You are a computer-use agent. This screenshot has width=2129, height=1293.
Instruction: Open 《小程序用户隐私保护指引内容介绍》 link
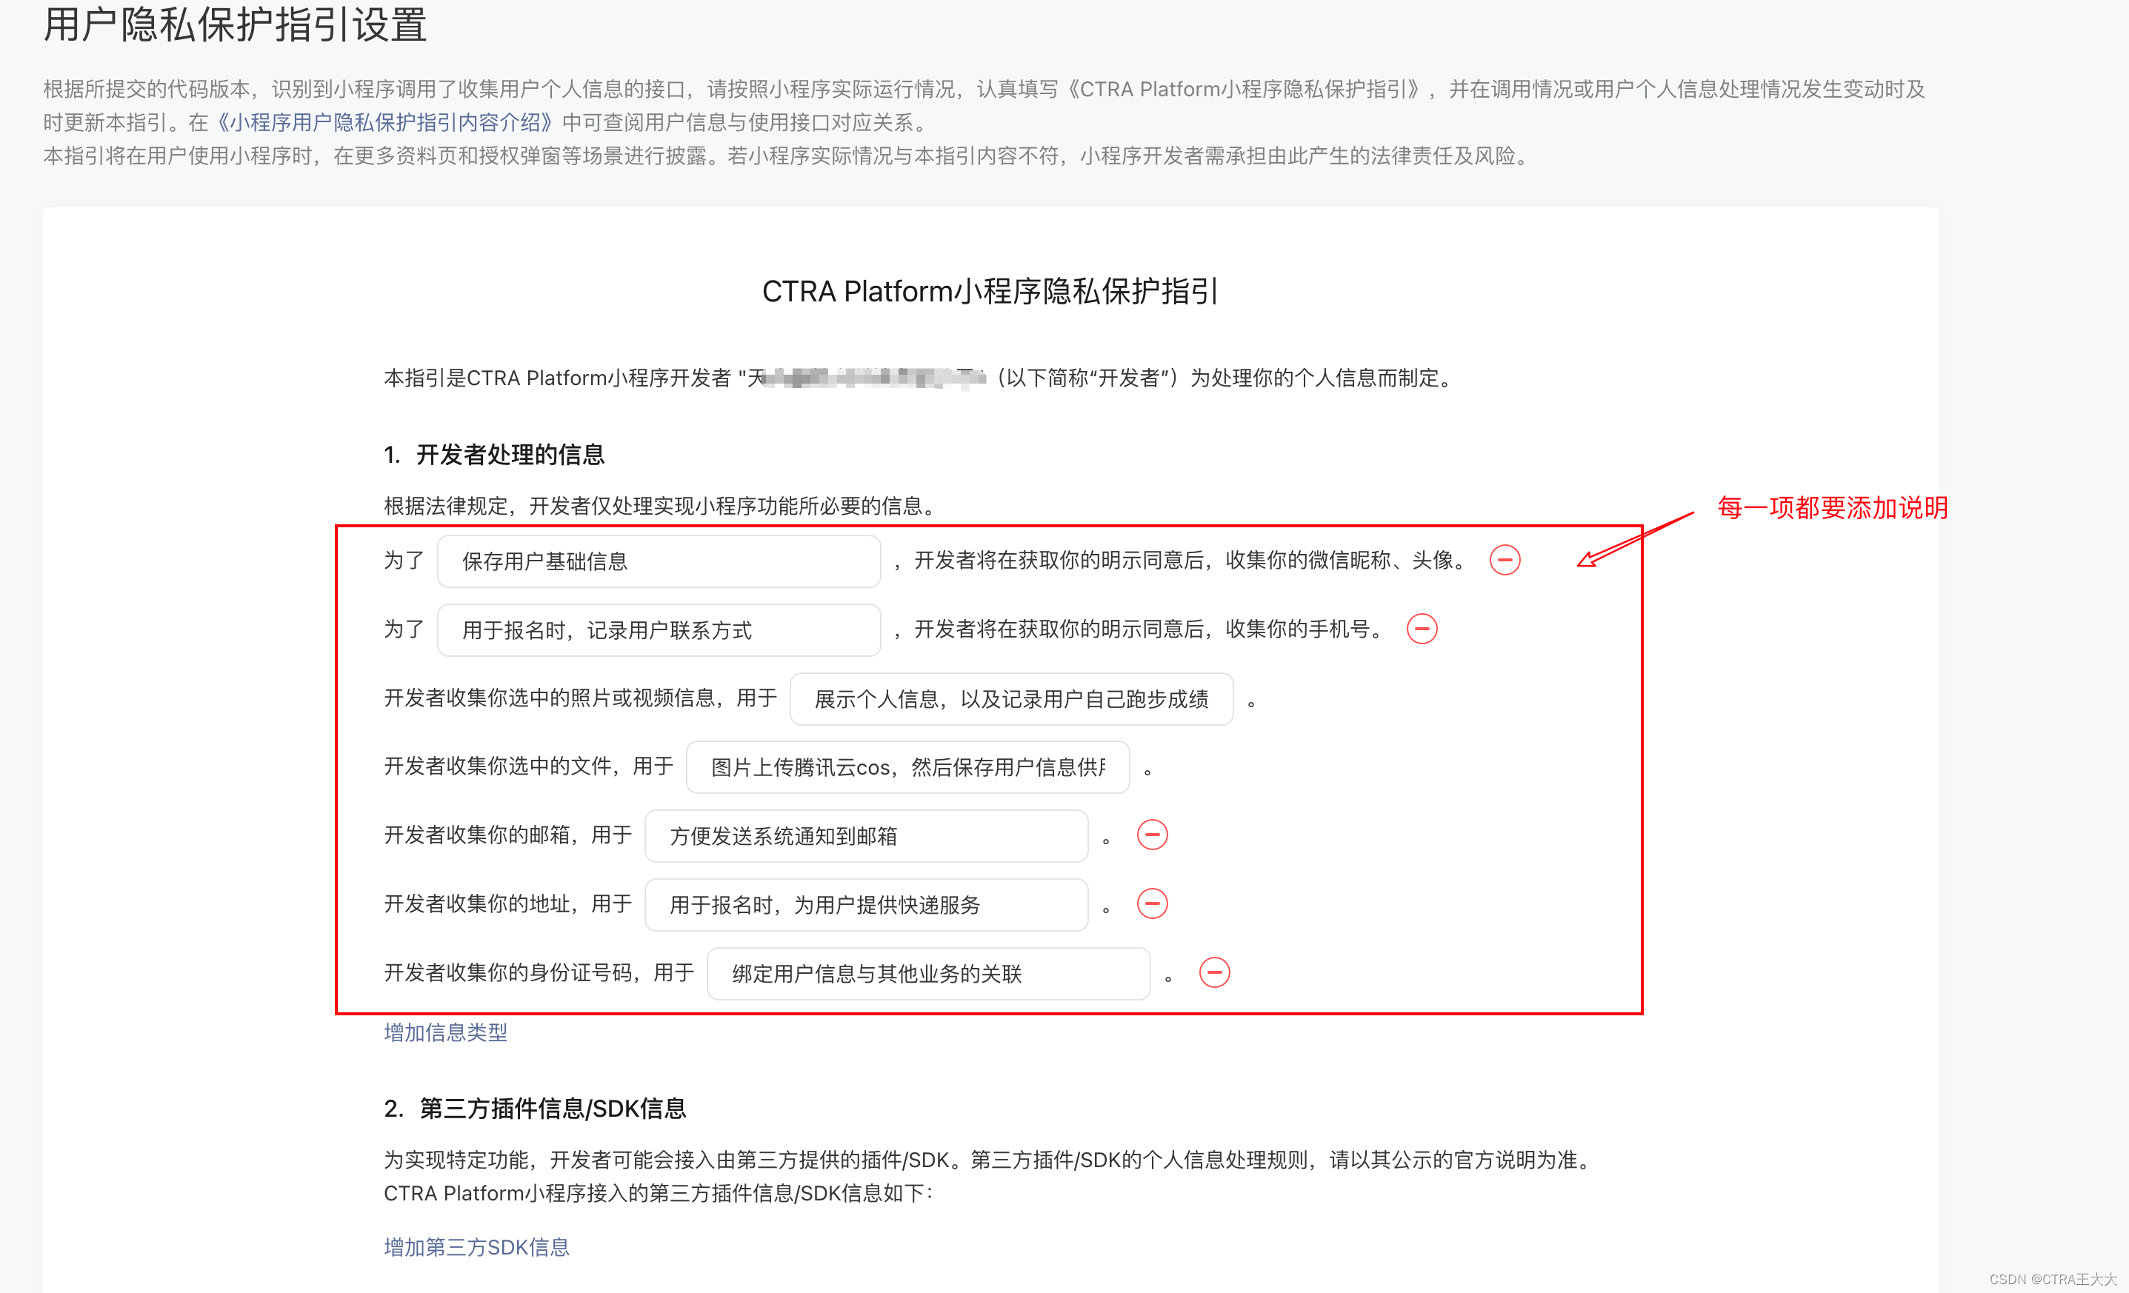(x=384, y=123)
